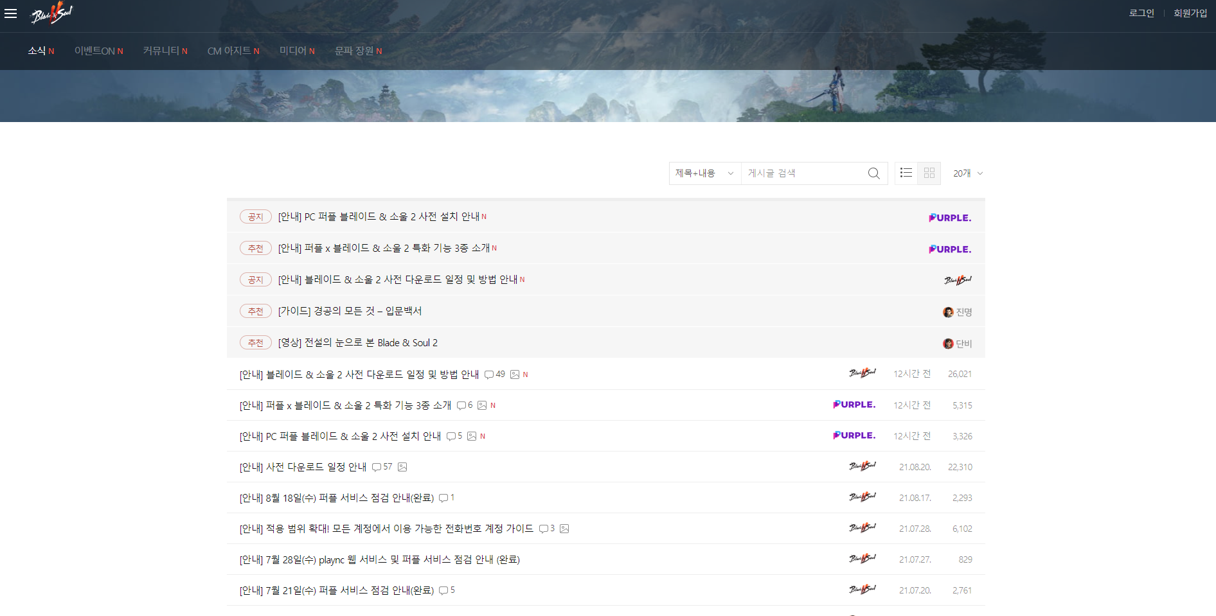Click image icon on PC 퍼플 사전 설치 list row
Screen dimensions: 1216x616
[472, 436]
